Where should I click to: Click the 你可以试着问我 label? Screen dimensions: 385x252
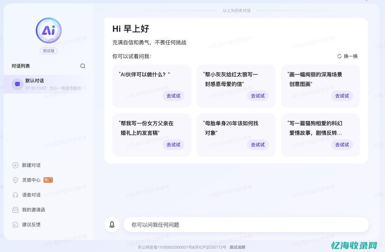click(132, 56)
